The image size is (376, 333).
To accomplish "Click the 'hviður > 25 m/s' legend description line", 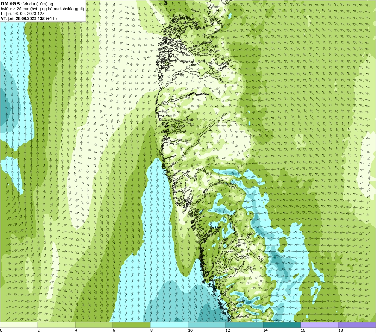I will click(x=42, y=9).
